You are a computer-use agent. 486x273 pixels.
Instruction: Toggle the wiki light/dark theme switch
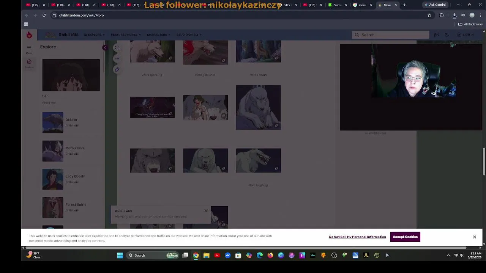coord(447,35)
